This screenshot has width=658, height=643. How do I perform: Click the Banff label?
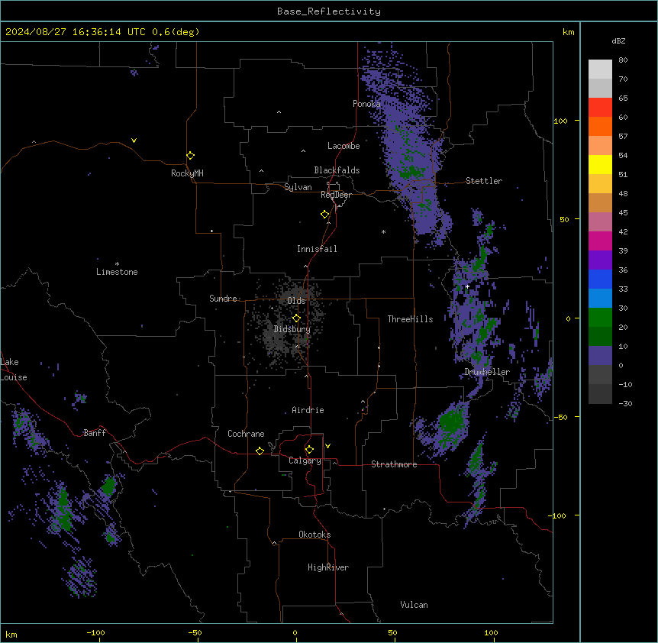click(x=95, y=433)
